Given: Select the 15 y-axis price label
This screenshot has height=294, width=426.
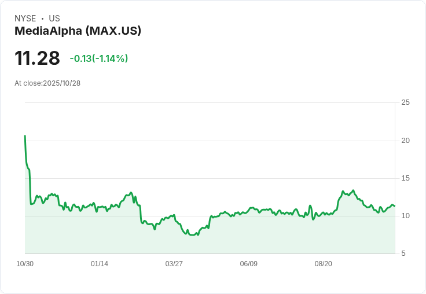Looking at the screenshot, I should pos(406,178).
